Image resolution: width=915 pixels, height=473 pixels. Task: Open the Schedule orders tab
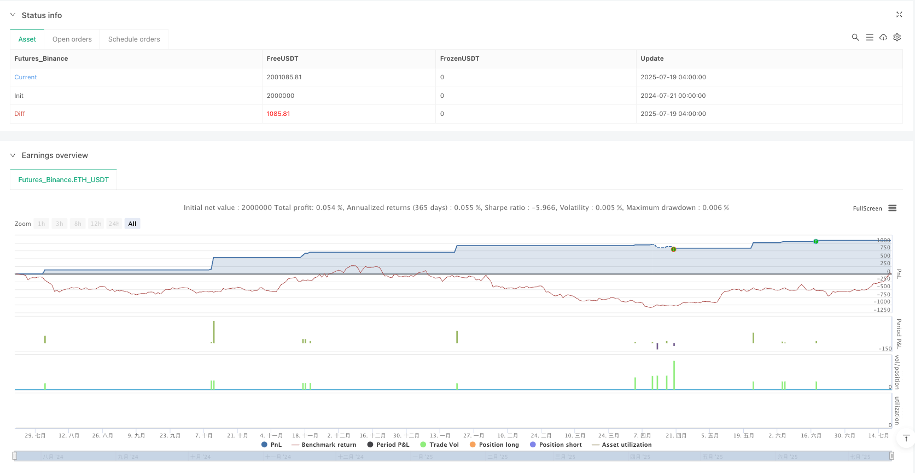point(134,39)
